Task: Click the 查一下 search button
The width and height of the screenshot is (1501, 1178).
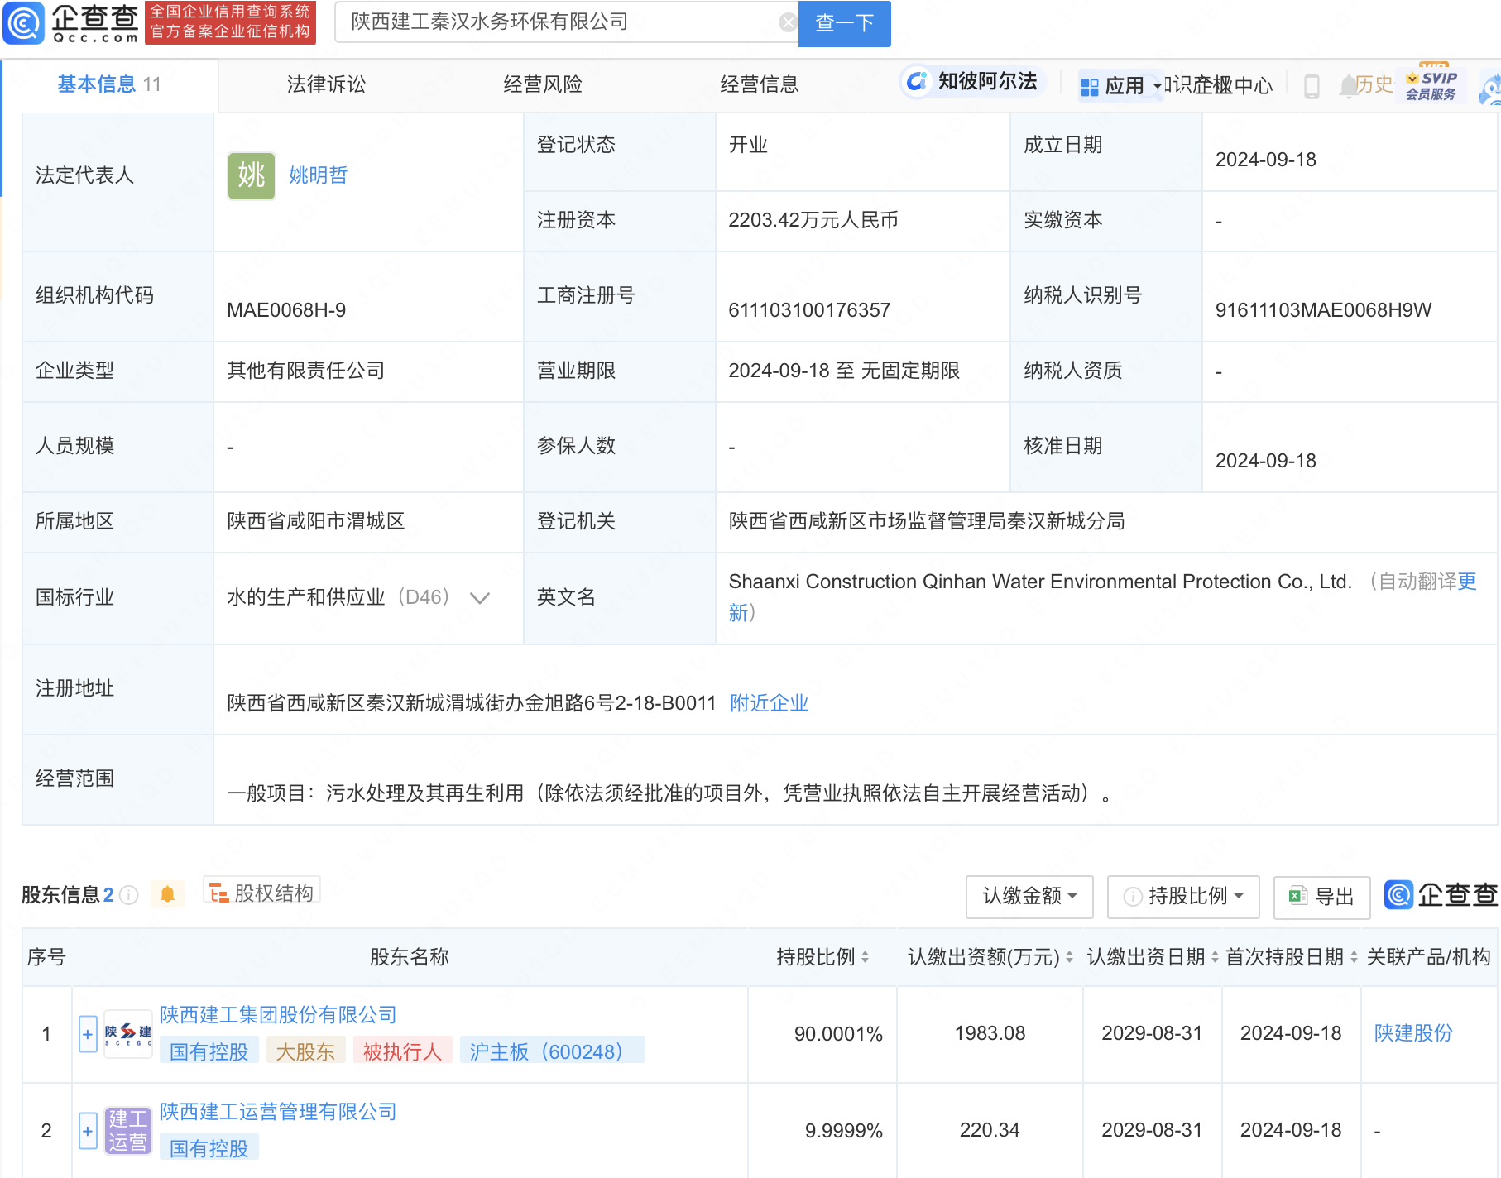Action: tap(844, 23)
